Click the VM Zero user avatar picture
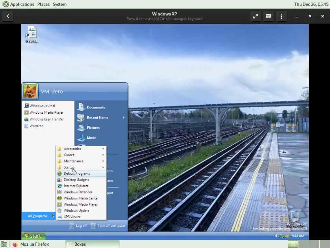The image size is (330, 248). click(30, 91)
